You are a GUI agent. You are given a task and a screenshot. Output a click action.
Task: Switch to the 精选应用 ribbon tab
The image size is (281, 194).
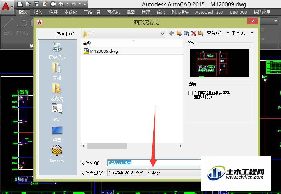click(262, 12)
